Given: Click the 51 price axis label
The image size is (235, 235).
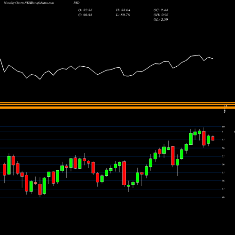Looking at the screenshot, I should [x=223, y=189].
